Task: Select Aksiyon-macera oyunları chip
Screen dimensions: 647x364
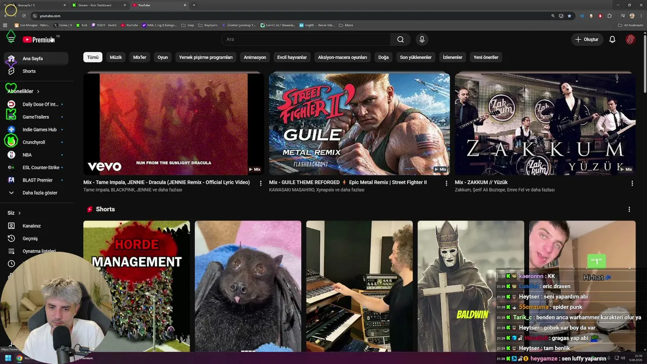Action: tap(343, 58)
